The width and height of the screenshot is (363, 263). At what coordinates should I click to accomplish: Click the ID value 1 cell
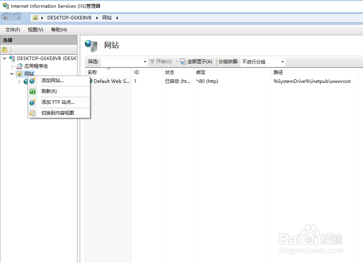(x=136, y=81)
